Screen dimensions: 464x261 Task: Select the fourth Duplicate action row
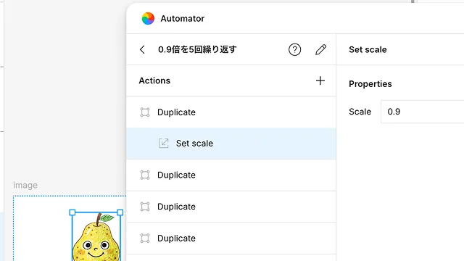pos(231,239)
